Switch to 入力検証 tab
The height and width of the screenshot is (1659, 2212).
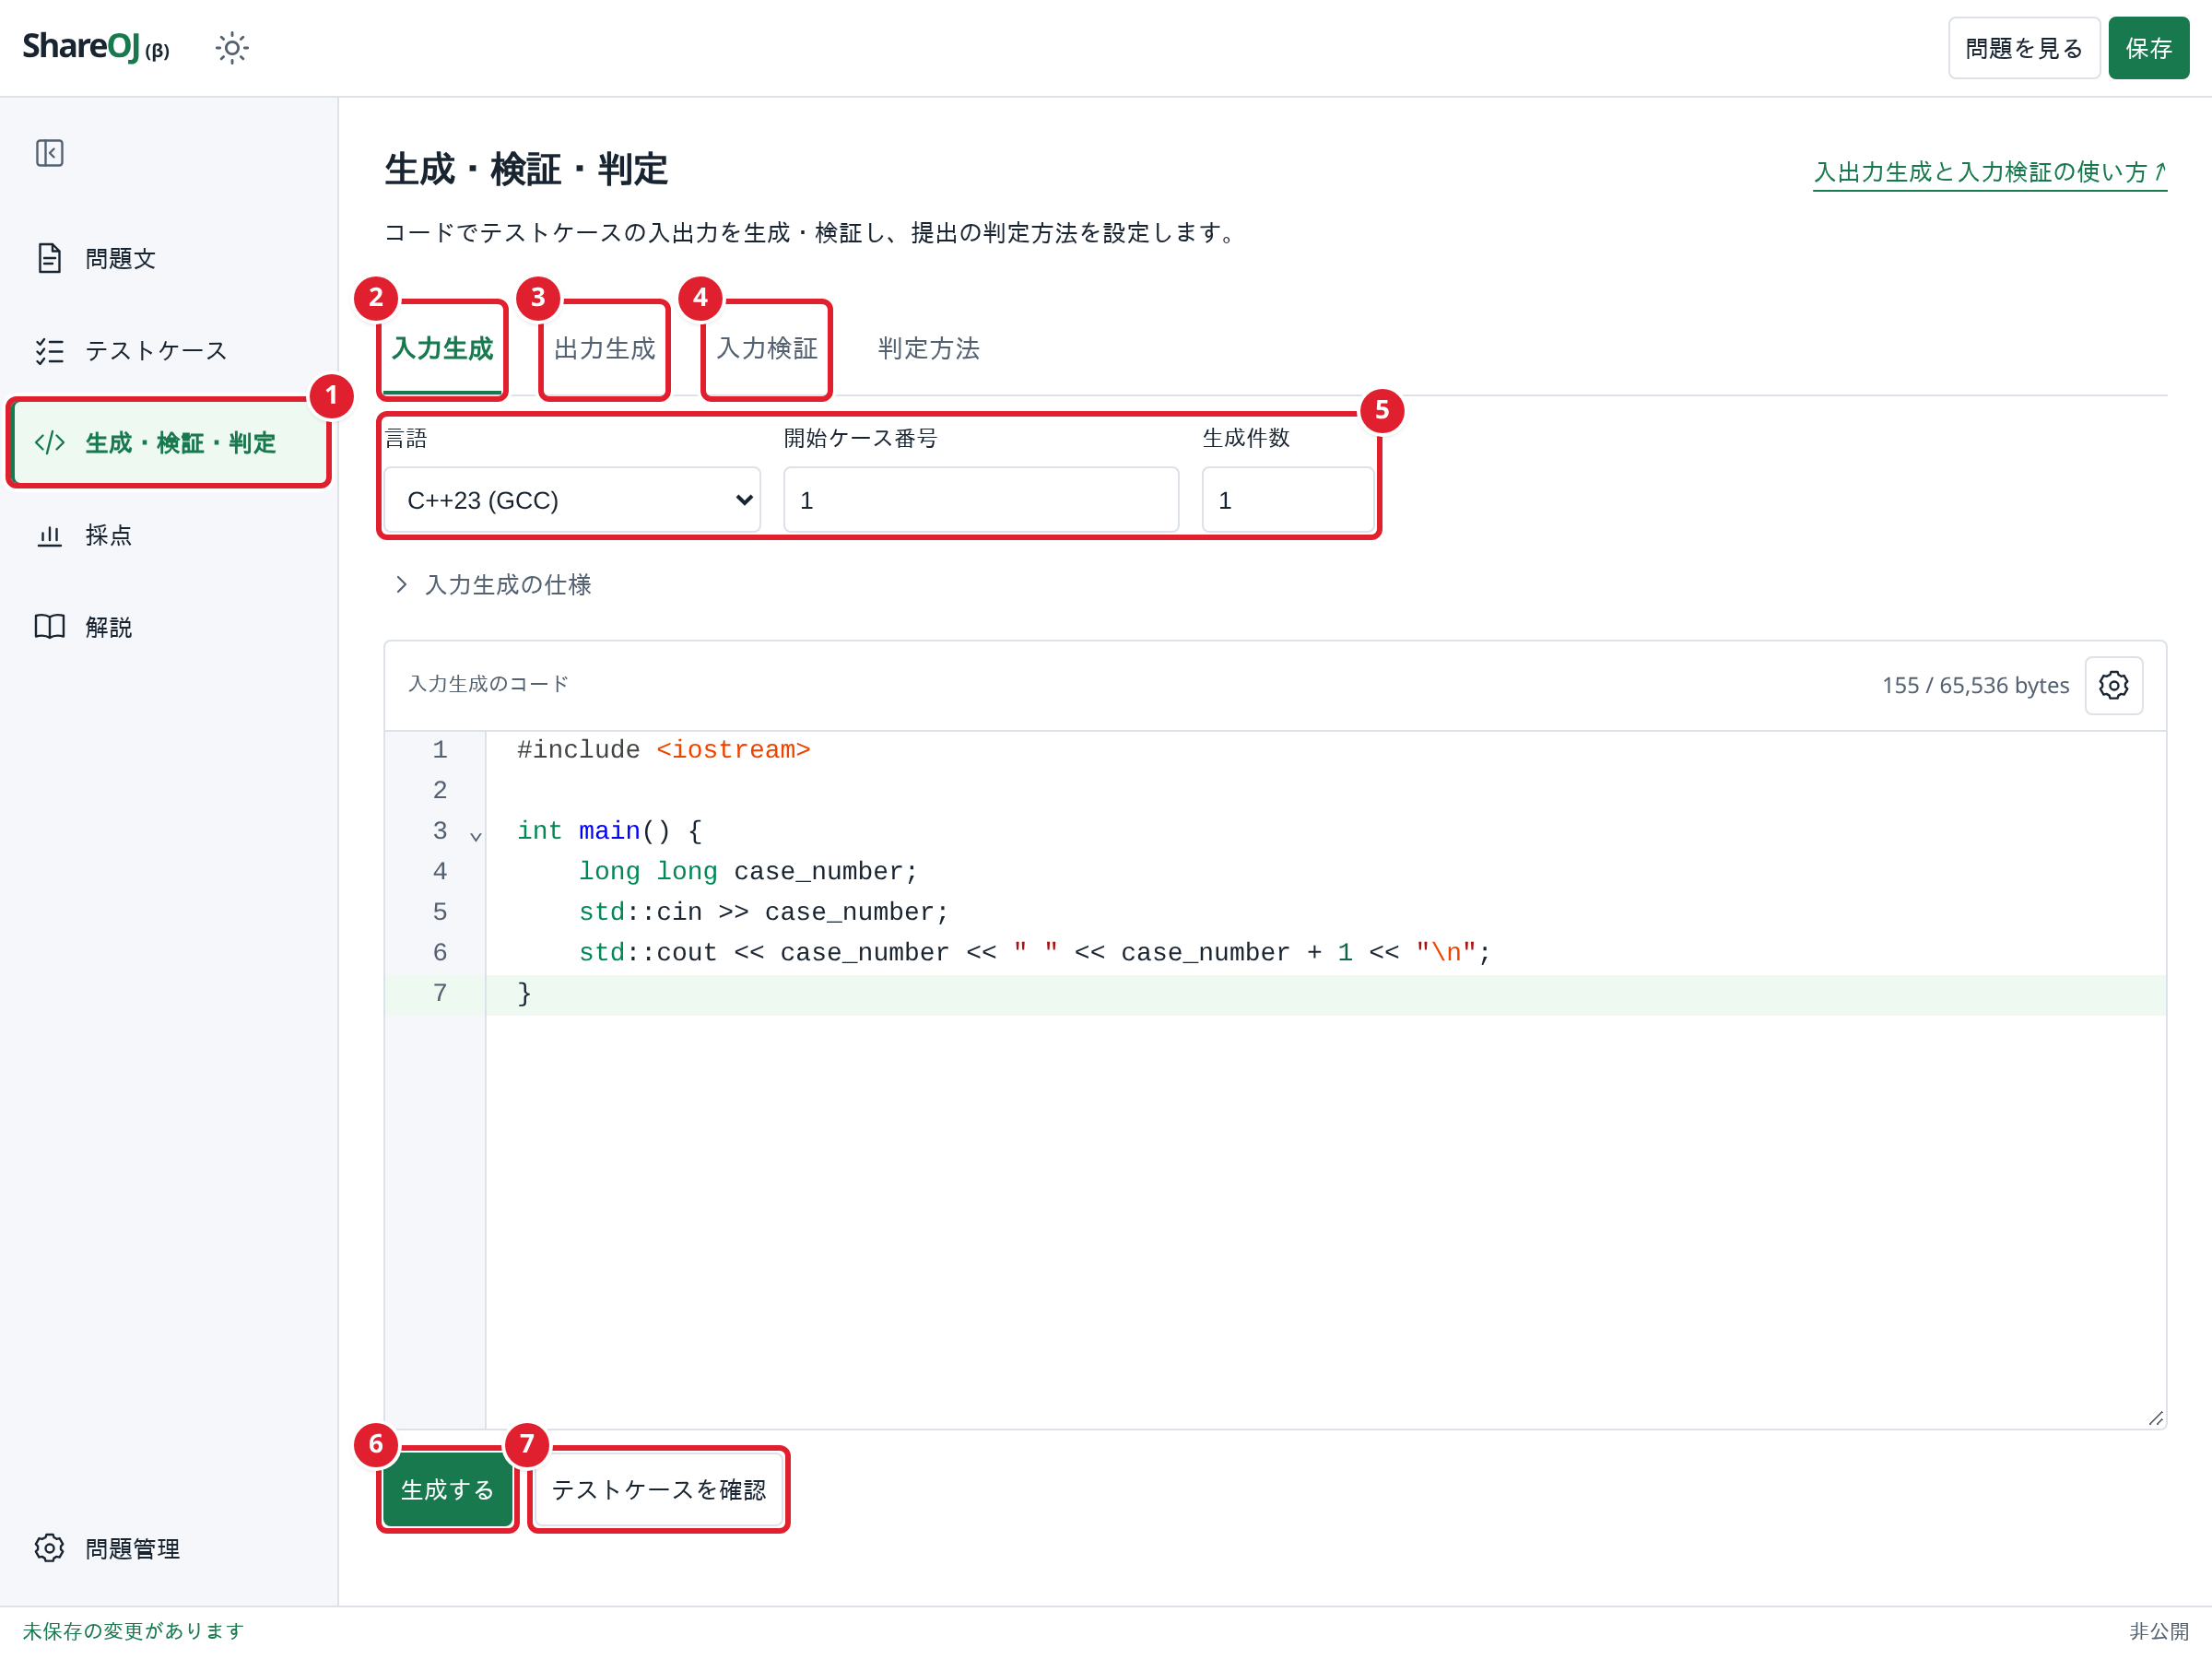(x=767, y=348)
